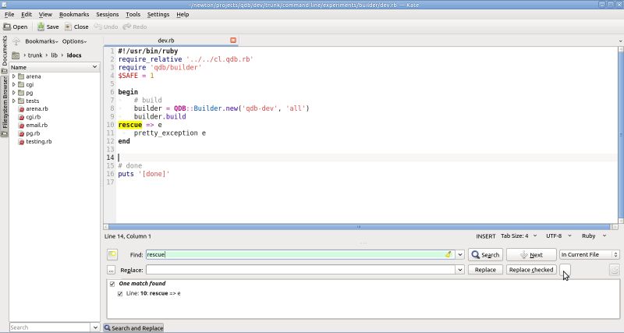Click the Next button
The image size is (624, 333).
tap(531, 254)
